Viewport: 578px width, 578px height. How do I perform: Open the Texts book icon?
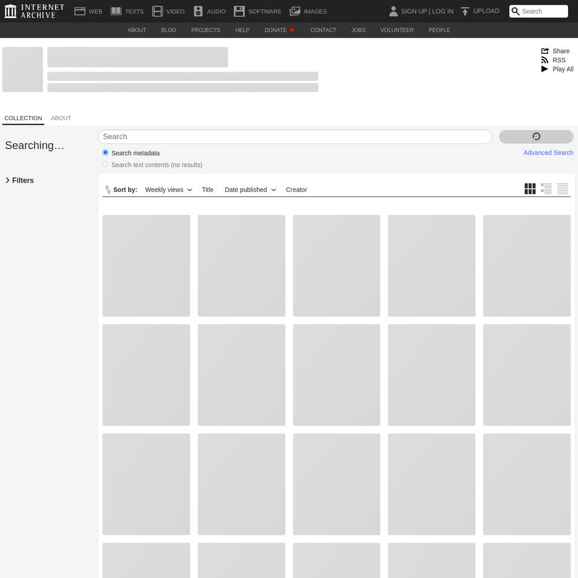[x=116, y=11]
